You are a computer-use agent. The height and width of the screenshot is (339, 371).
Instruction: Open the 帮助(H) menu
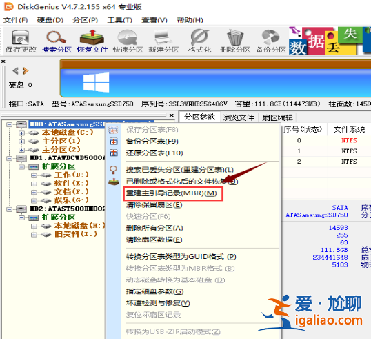click(x=190, y=20)
